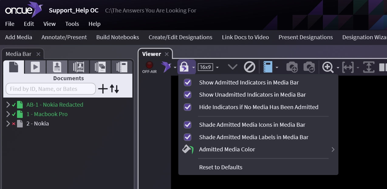Click in the Find by ID, Name, or Bates field

50,89
